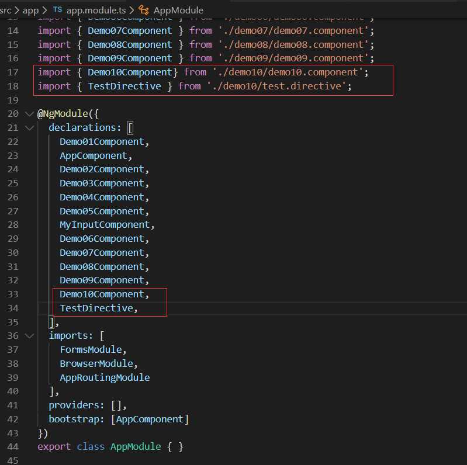Image resolution: width=467 pixels, height=465 pixels.
Task: Click 'Demo08Component' in the line 15 import
Action: pyautogui.click(x=130, y=45)
